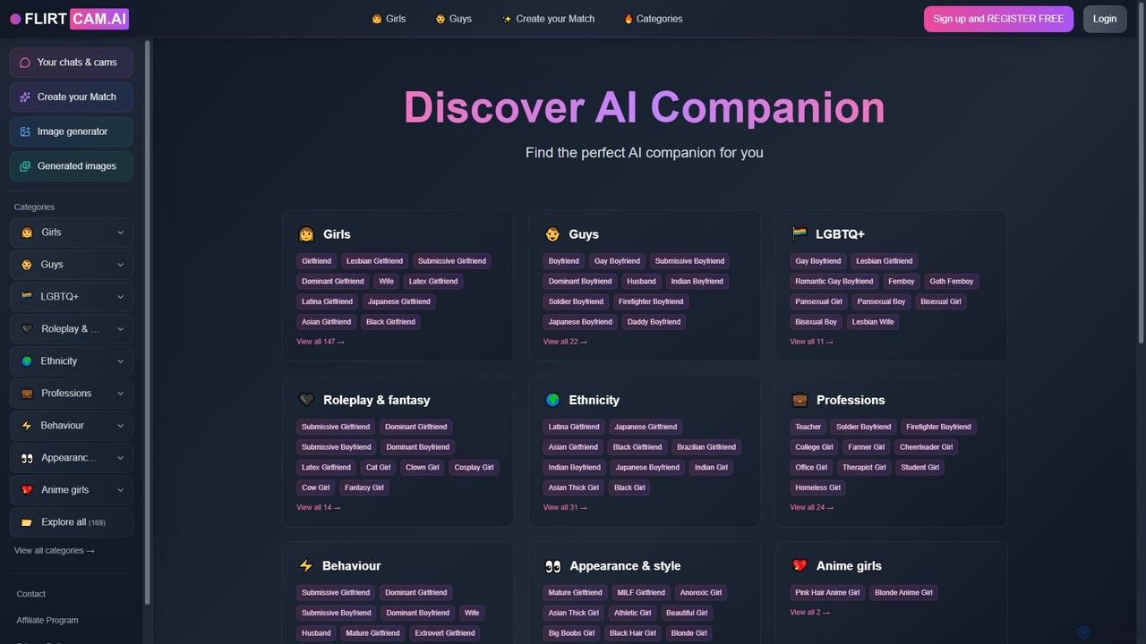The height and width of the screenshot is (644, 1146).
Task: Expand the Girls category chevron in sidebar
Action: (x=120, y=233)
